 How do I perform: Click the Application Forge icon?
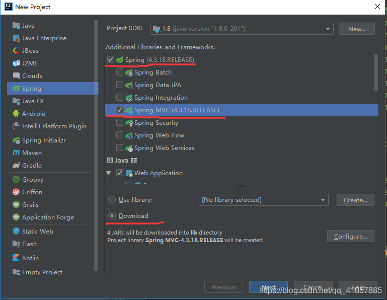pyautogui.click(x=16, y=217)
